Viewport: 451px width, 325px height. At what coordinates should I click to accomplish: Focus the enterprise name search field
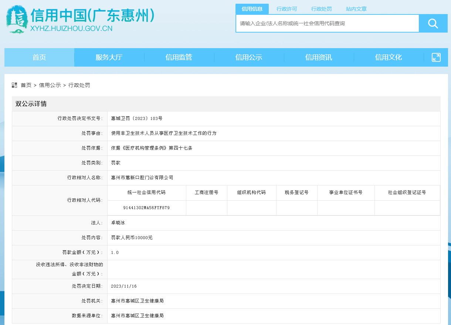click(x=328, y=23)
